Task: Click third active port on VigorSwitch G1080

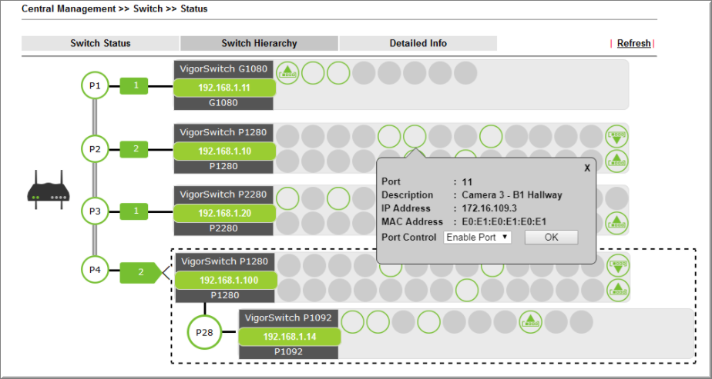Action: click(338, 73)
